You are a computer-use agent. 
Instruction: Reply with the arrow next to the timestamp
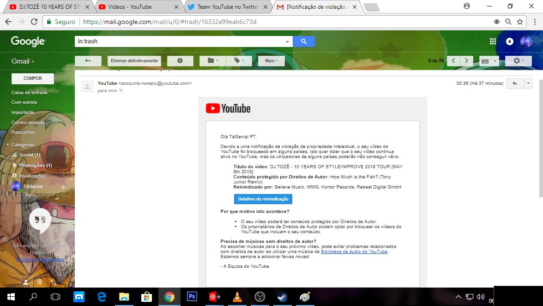(x=515, y=83)
